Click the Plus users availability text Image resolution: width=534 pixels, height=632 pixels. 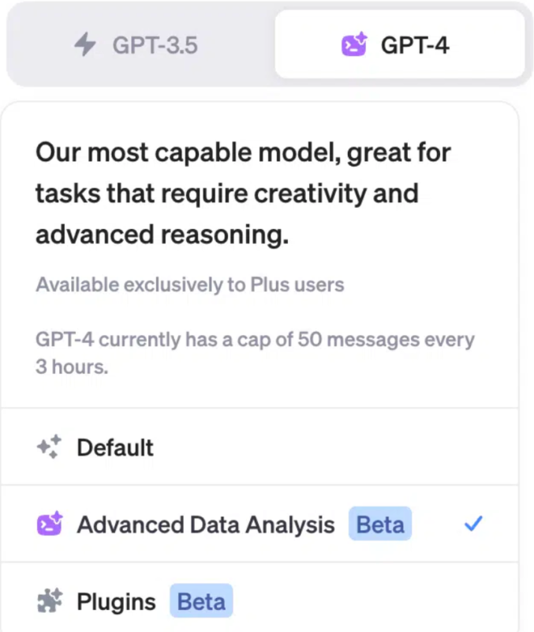click(x=190, y=286)
